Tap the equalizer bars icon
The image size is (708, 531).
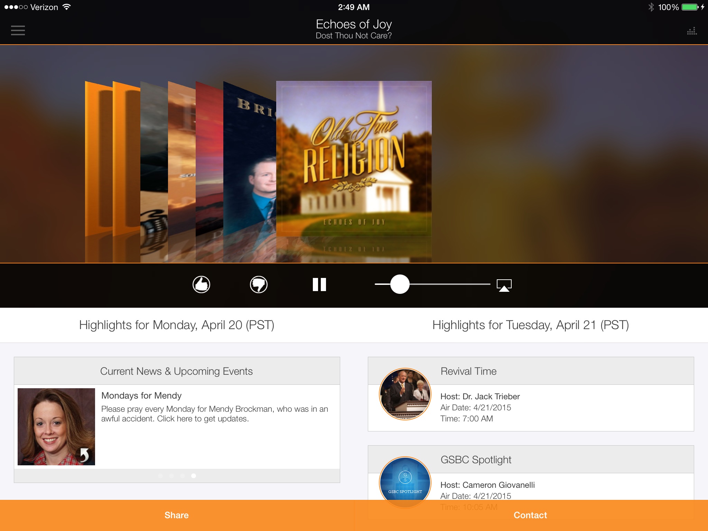click(692, 31)
